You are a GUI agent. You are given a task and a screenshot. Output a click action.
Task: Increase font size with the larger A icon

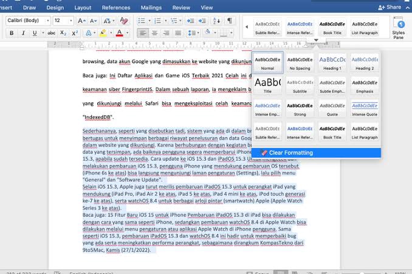(81, 21)
